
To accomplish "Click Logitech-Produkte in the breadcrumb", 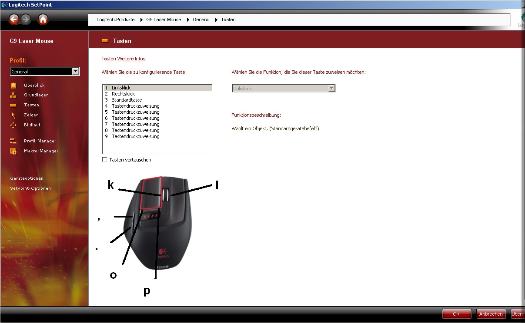I will click(116, 20).
